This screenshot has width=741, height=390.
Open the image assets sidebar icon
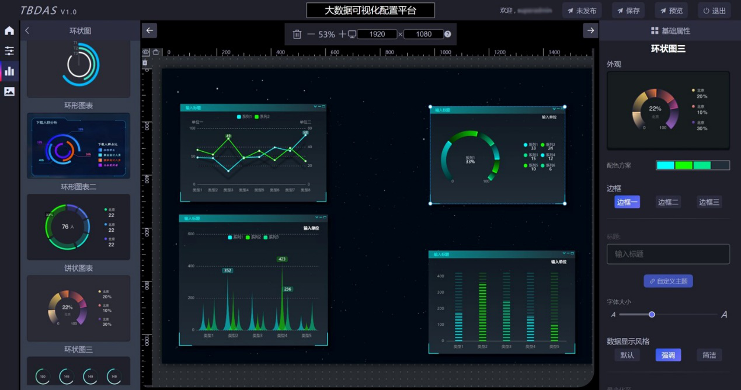(x=9, y=92)
